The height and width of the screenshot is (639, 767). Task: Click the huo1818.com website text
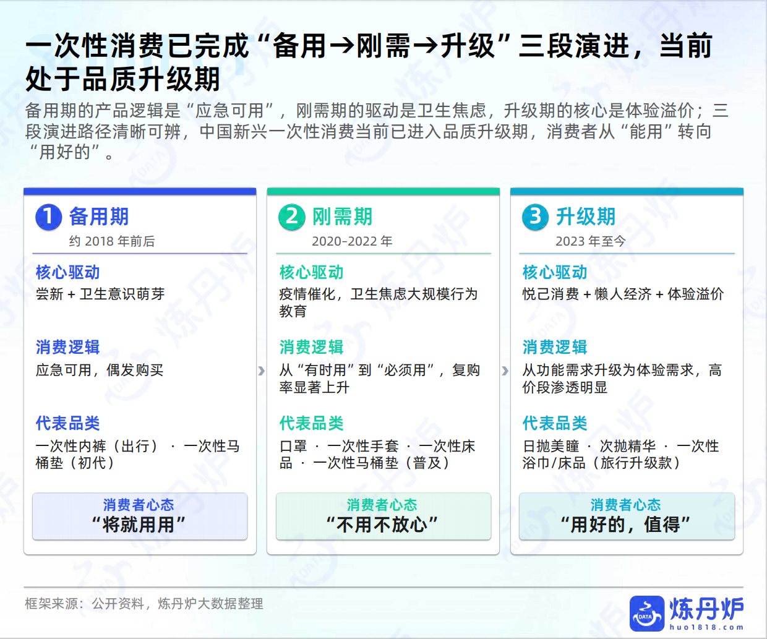click(x=706, y=627)
